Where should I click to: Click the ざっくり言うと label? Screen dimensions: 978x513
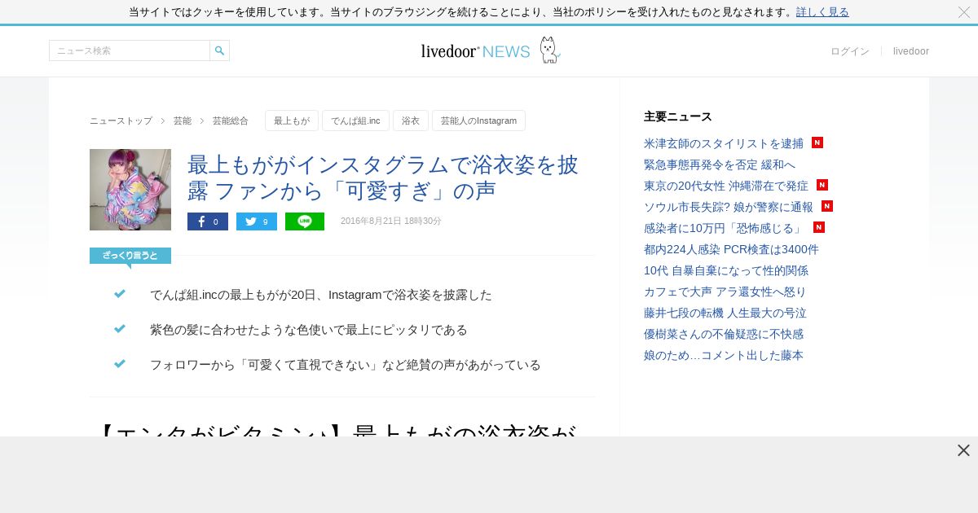tap(130, 256)
